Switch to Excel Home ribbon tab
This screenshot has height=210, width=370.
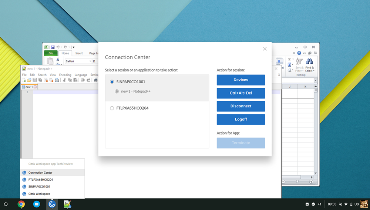pos(65,53)
